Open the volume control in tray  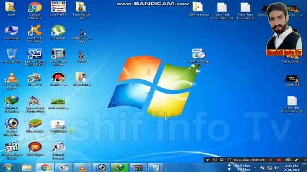point(276,168)
